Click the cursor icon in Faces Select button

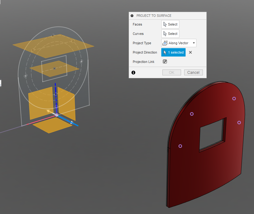click(x=165, y=24)
